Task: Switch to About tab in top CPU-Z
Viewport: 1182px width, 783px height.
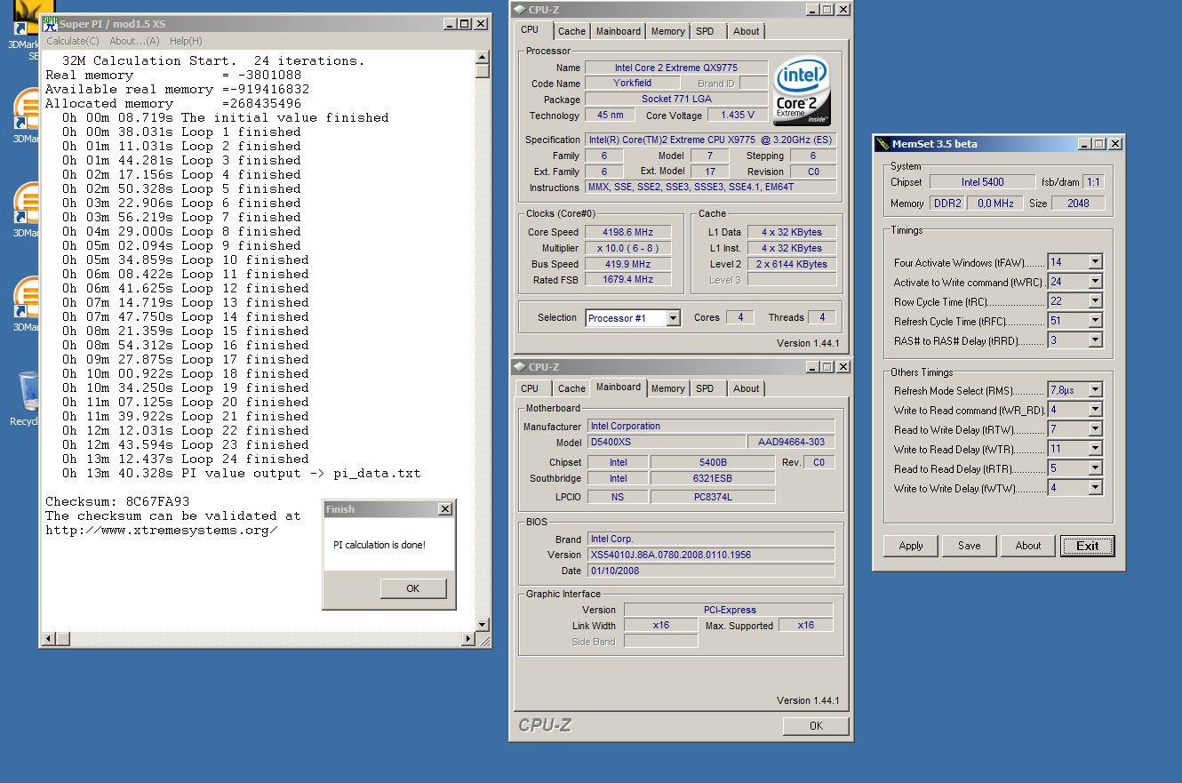Action: [x=747, y=31]
